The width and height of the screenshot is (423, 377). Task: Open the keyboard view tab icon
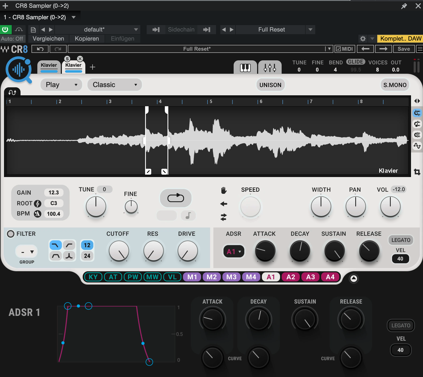[245, 68]
